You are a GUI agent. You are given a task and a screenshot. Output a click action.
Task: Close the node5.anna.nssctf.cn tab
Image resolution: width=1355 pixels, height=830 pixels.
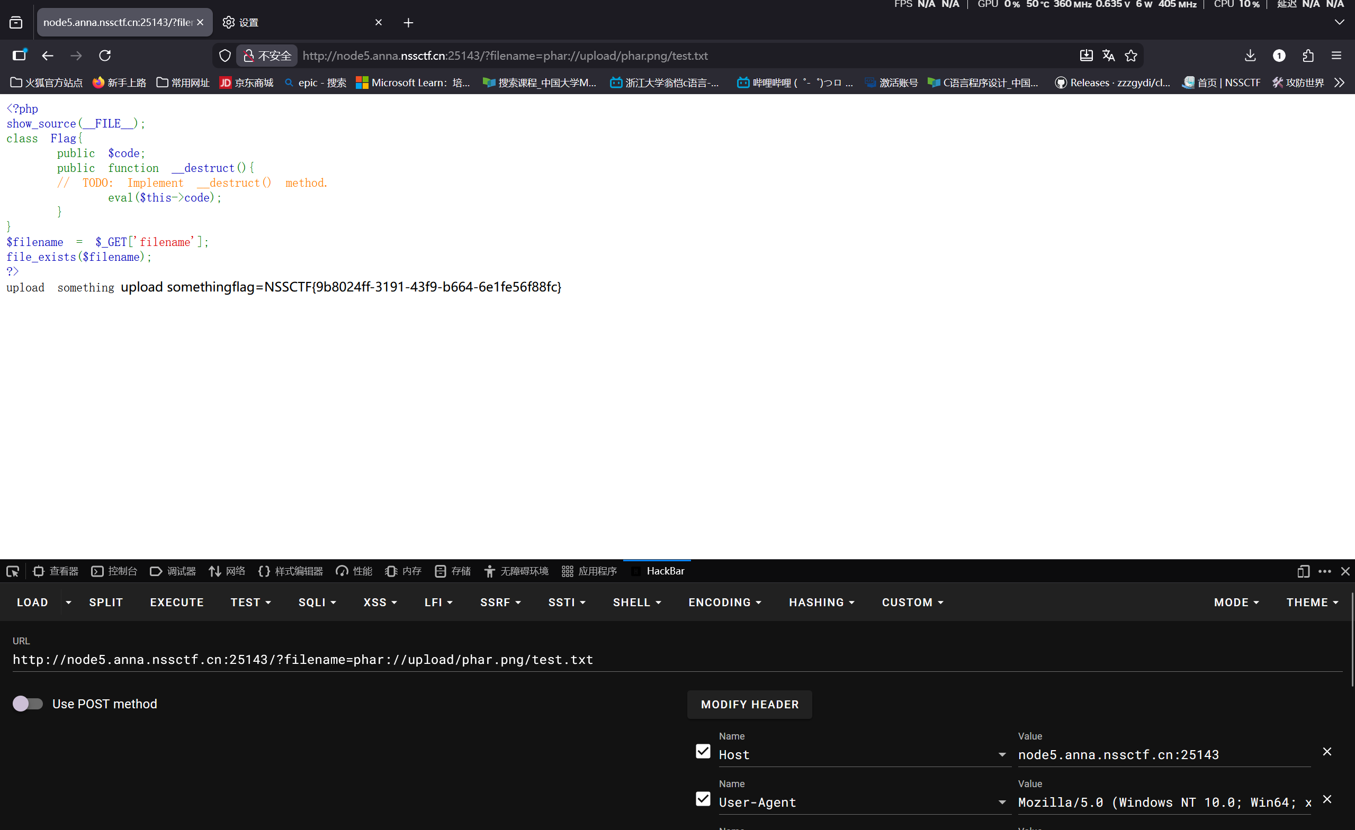(x=200, y=23)
